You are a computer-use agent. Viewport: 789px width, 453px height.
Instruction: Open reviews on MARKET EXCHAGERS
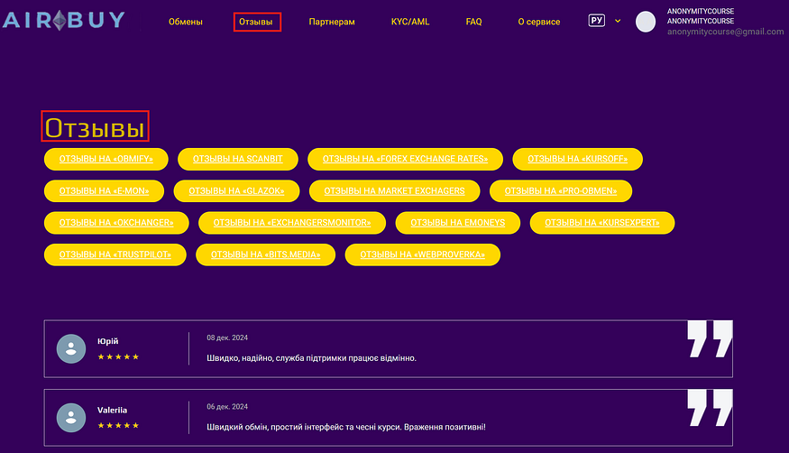[x=395, y=191]
